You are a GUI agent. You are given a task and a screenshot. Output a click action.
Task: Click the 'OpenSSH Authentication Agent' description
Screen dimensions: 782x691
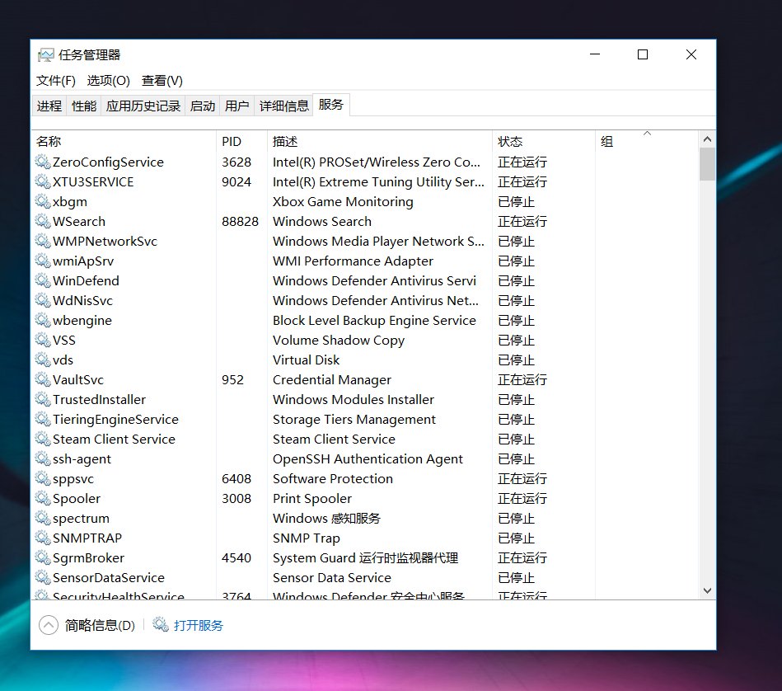point(368,458)
